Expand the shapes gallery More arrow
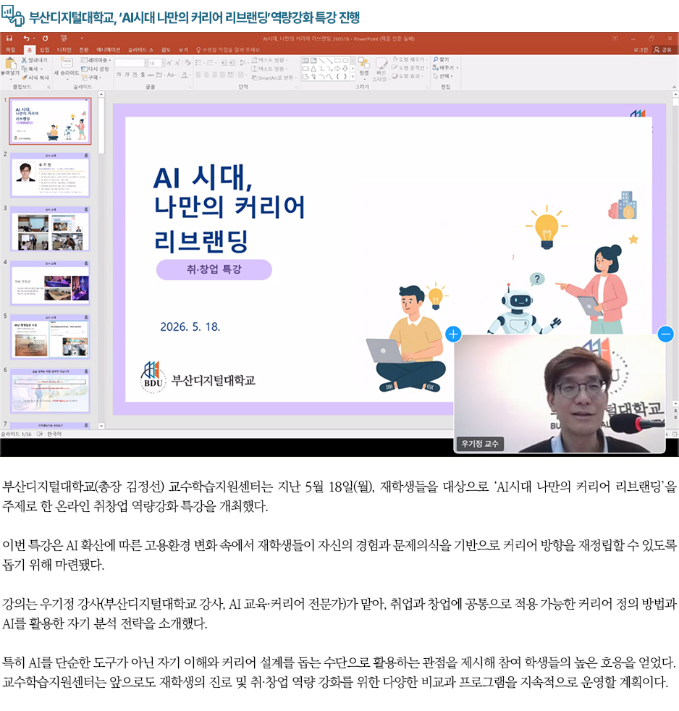This screenshot has height=711, width=679. coord(353,77)
